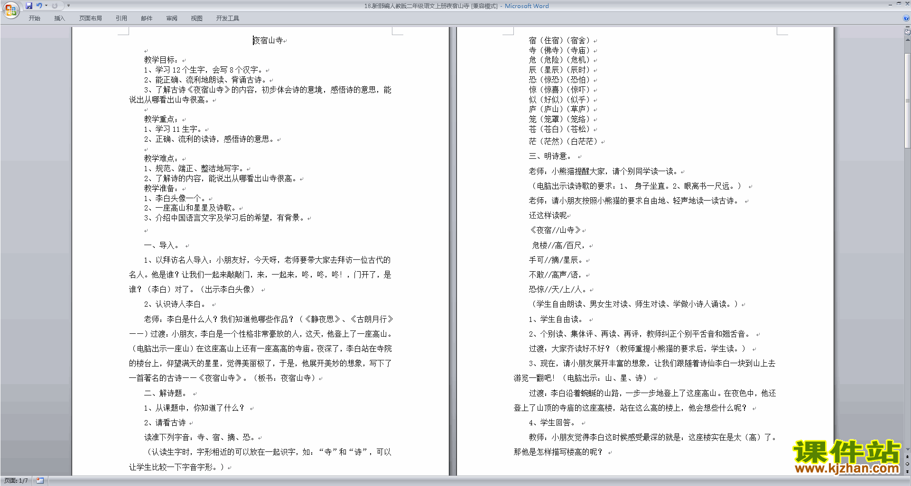Click the macro recording icon in status bar

click(40, 481)
